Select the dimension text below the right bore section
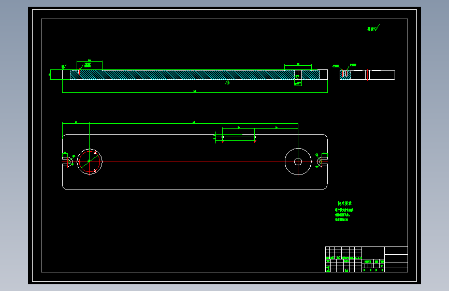Image resolution: width=449 pixels, height=291 pixels. coord(298,83)
